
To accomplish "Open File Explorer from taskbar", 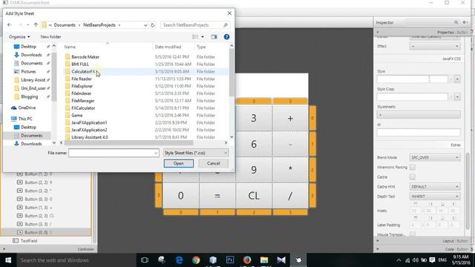I will click(264, 260).
